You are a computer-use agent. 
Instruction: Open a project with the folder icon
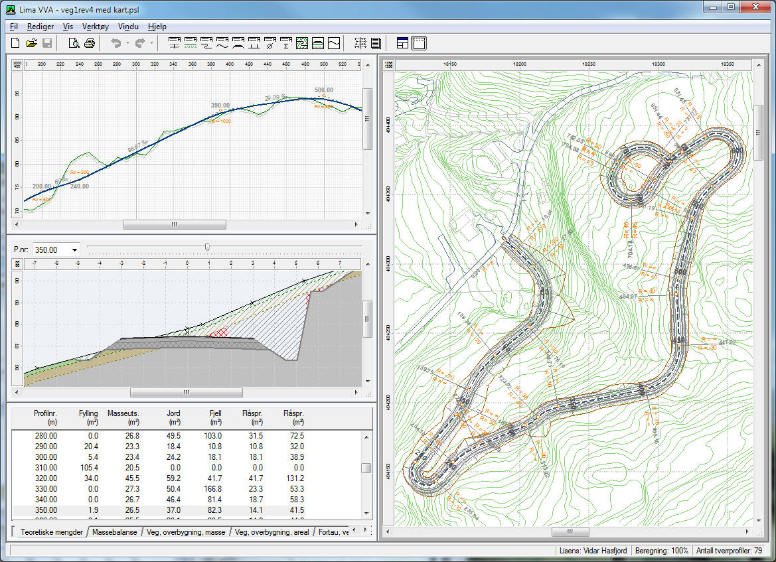click(31, 44)
